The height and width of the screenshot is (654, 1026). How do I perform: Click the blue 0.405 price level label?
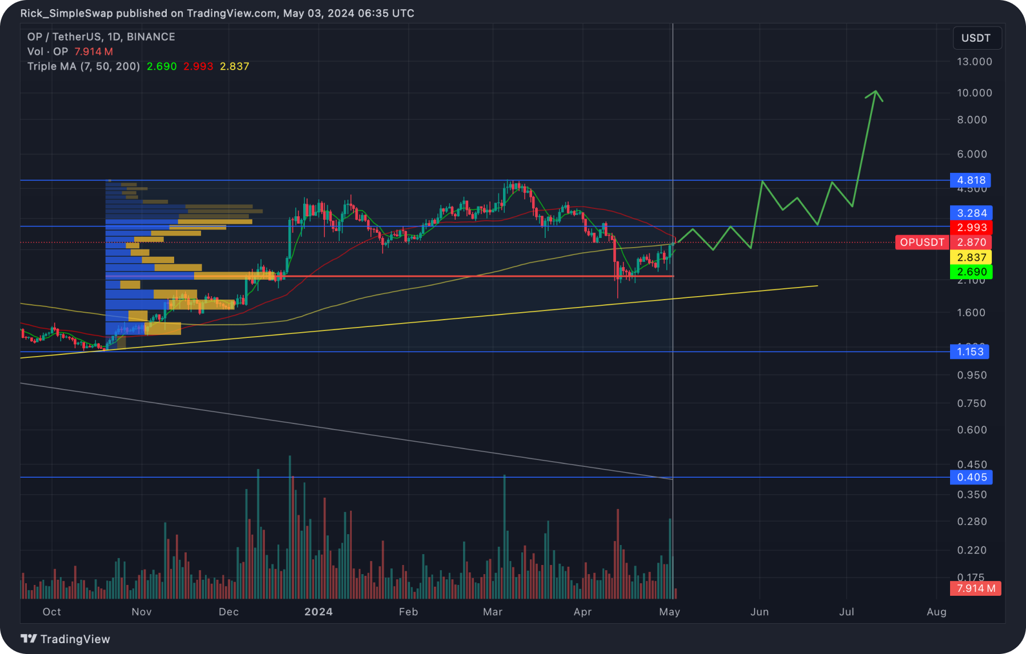pyautogui.click(x=971, y=477)
